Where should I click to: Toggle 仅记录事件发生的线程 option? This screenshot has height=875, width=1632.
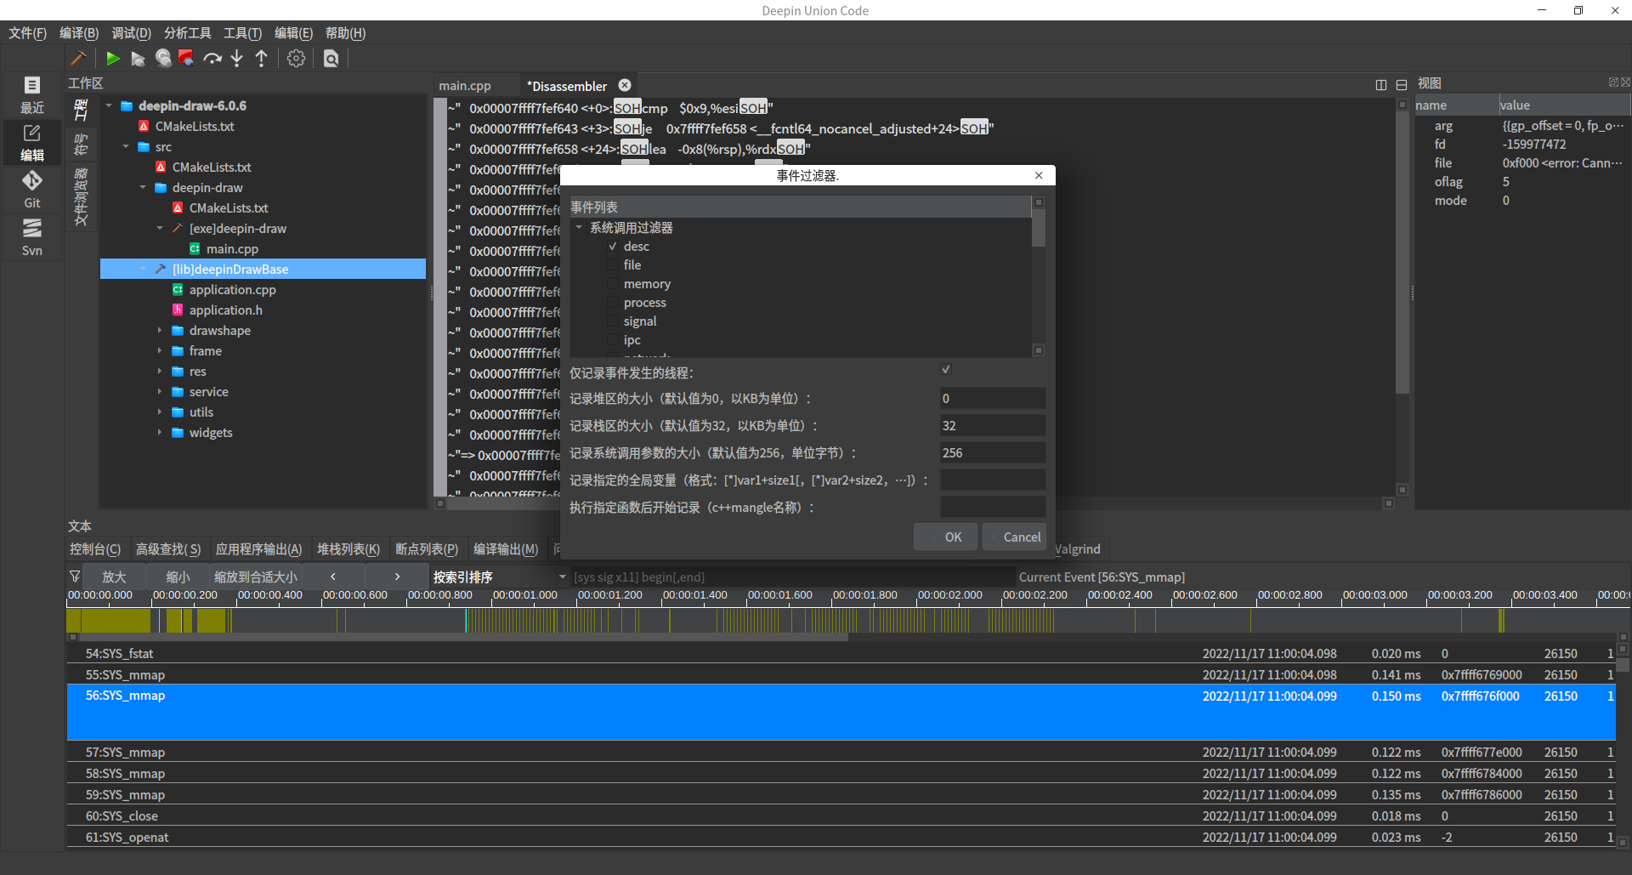tap(945, 369)
